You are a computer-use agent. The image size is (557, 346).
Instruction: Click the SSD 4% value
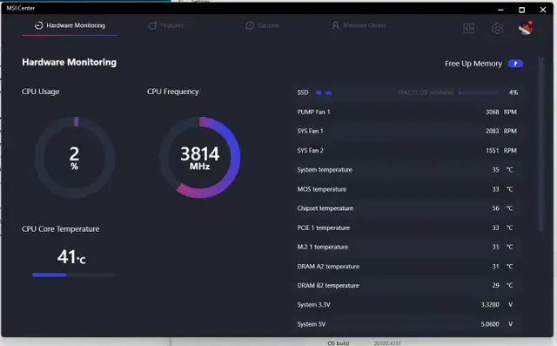(x=513, y=92)
